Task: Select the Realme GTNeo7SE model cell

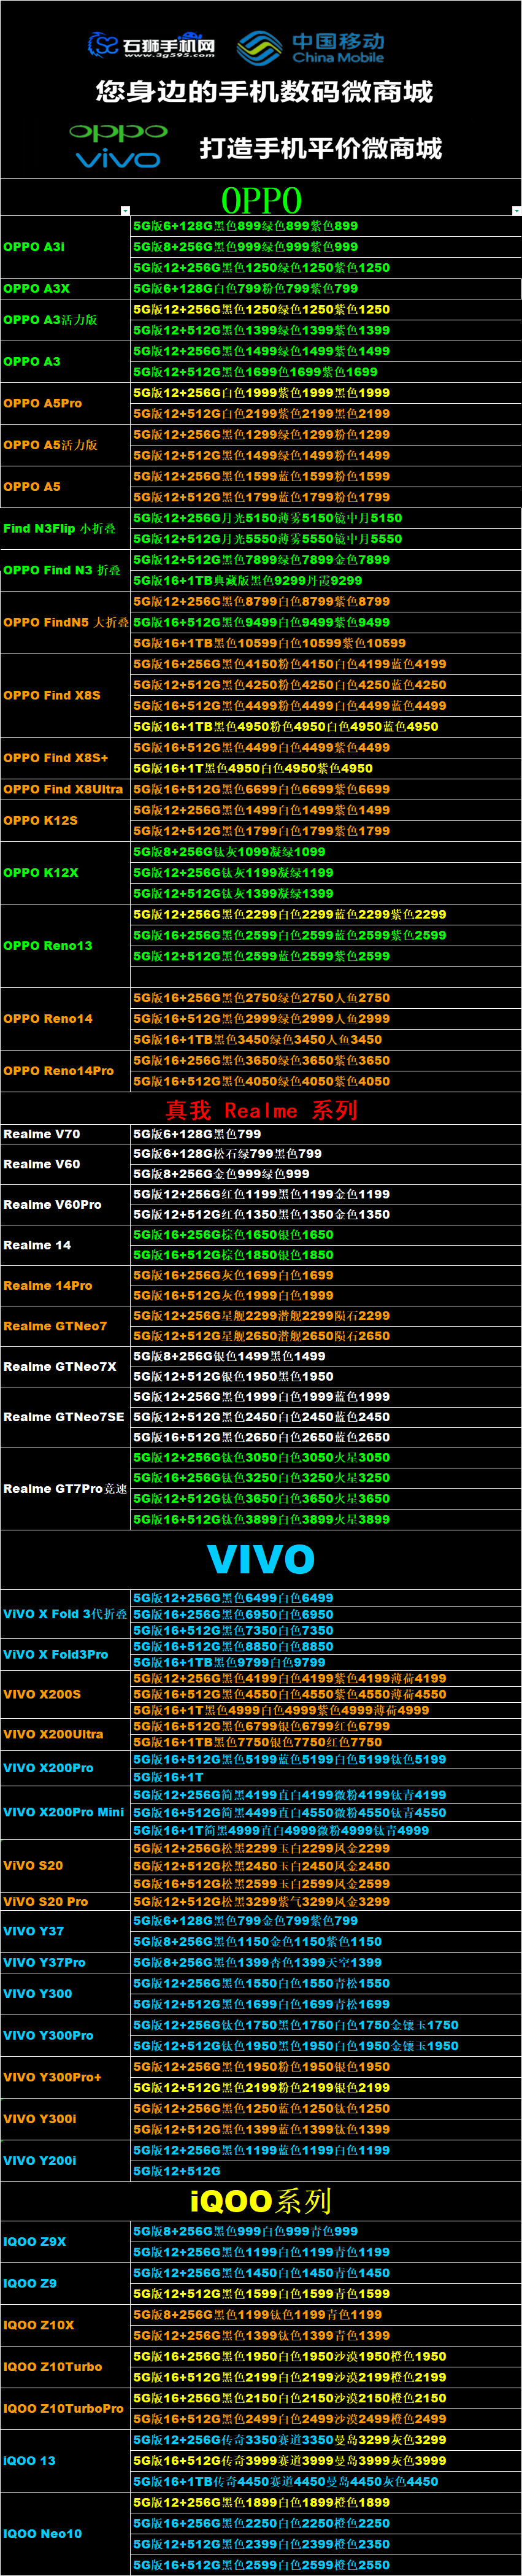Action: click(x=66, y=1417)
